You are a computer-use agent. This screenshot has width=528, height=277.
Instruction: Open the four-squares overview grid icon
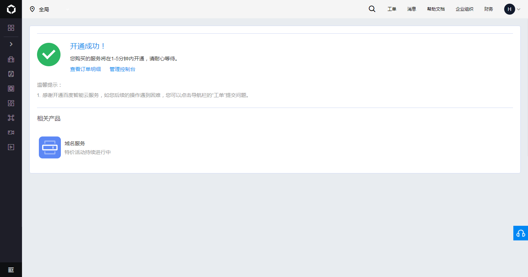click(x=11, y=28)
